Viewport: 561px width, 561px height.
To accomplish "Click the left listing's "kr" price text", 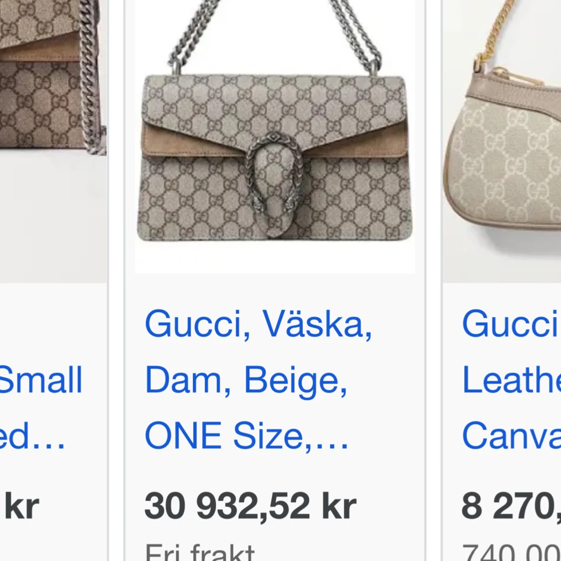I will pyautogui.click(x=21, y=506).
